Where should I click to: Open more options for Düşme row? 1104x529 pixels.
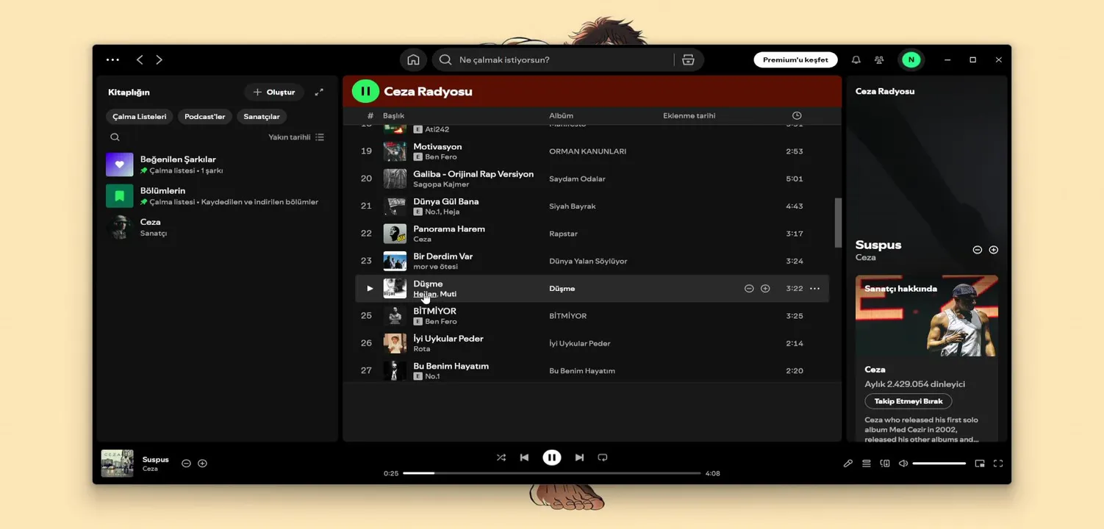[x=814, y=289]
